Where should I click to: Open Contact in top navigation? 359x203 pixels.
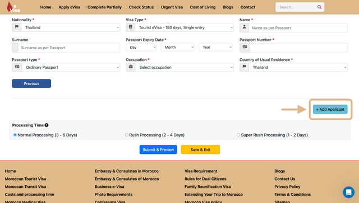(248, 7)
